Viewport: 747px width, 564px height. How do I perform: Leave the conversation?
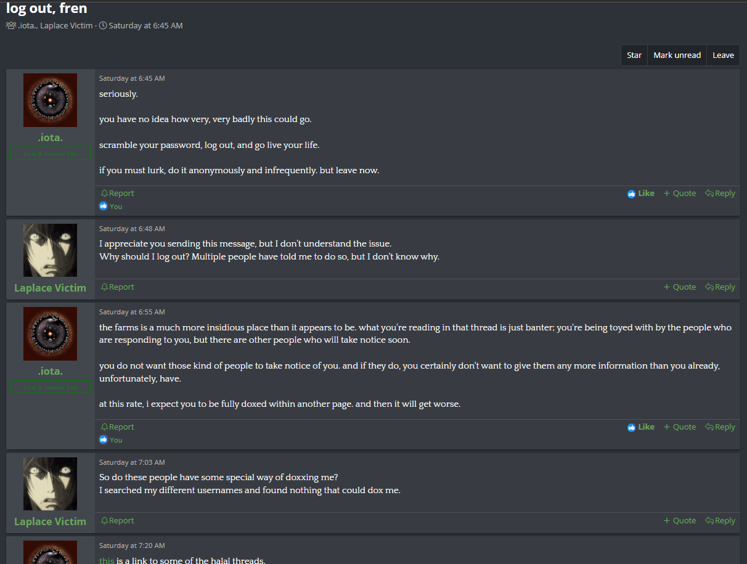(723, 55)
